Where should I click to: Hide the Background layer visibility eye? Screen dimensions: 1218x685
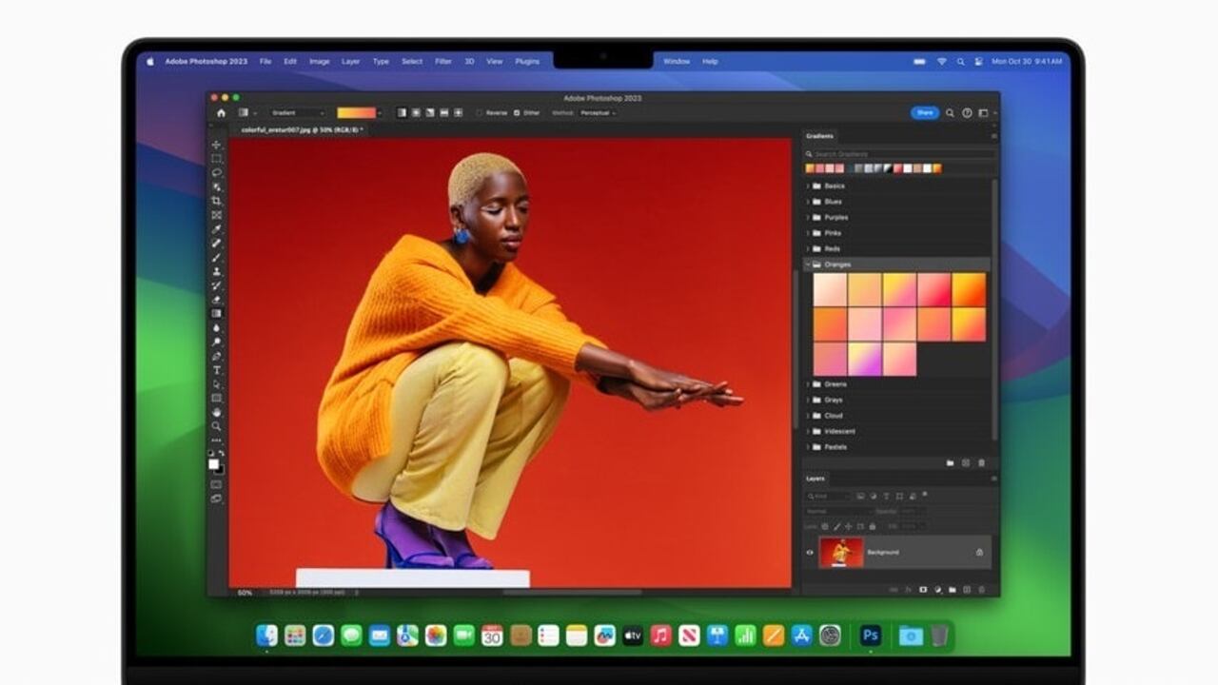click(810, 552)
